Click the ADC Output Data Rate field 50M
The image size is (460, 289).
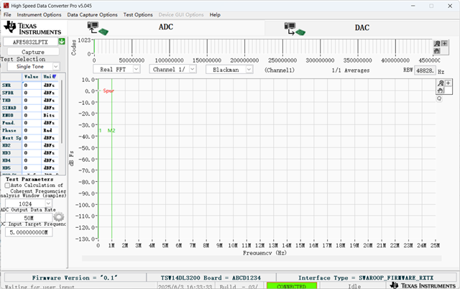coord(29,218)
